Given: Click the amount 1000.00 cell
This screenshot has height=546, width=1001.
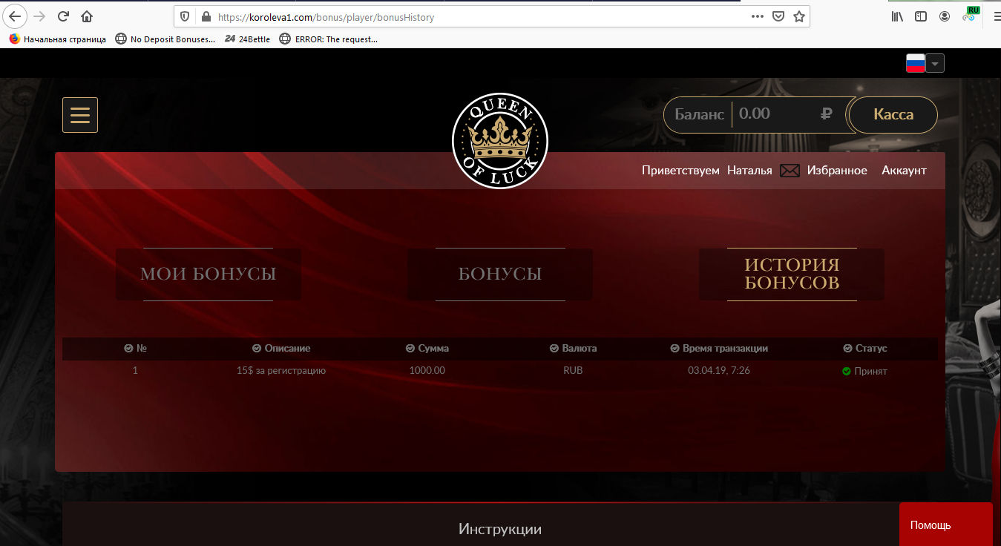Looking at the screenshot, I should click(427, 370).
